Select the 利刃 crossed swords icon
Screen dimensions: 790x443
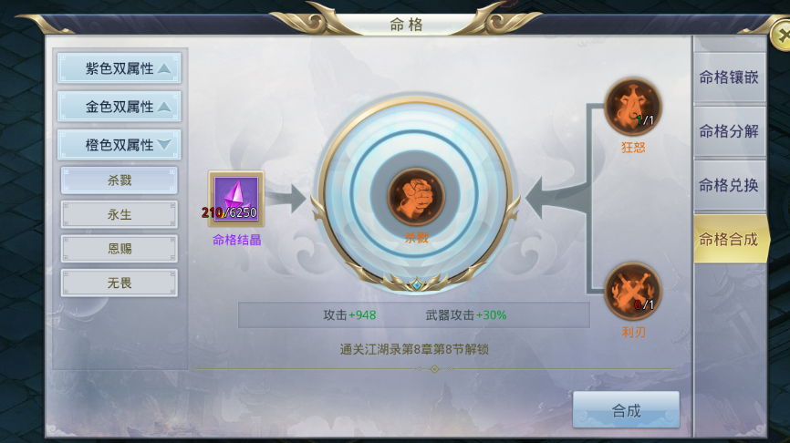pyautogui.click(x=633, y=291)
